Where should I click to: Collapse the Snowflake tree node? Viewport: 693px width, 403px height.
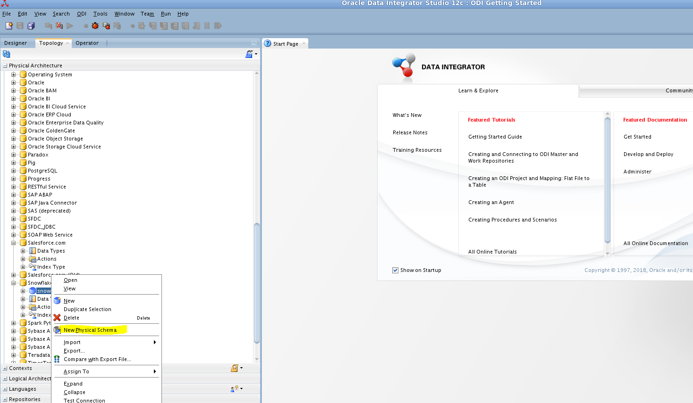(x=14, y=283)
